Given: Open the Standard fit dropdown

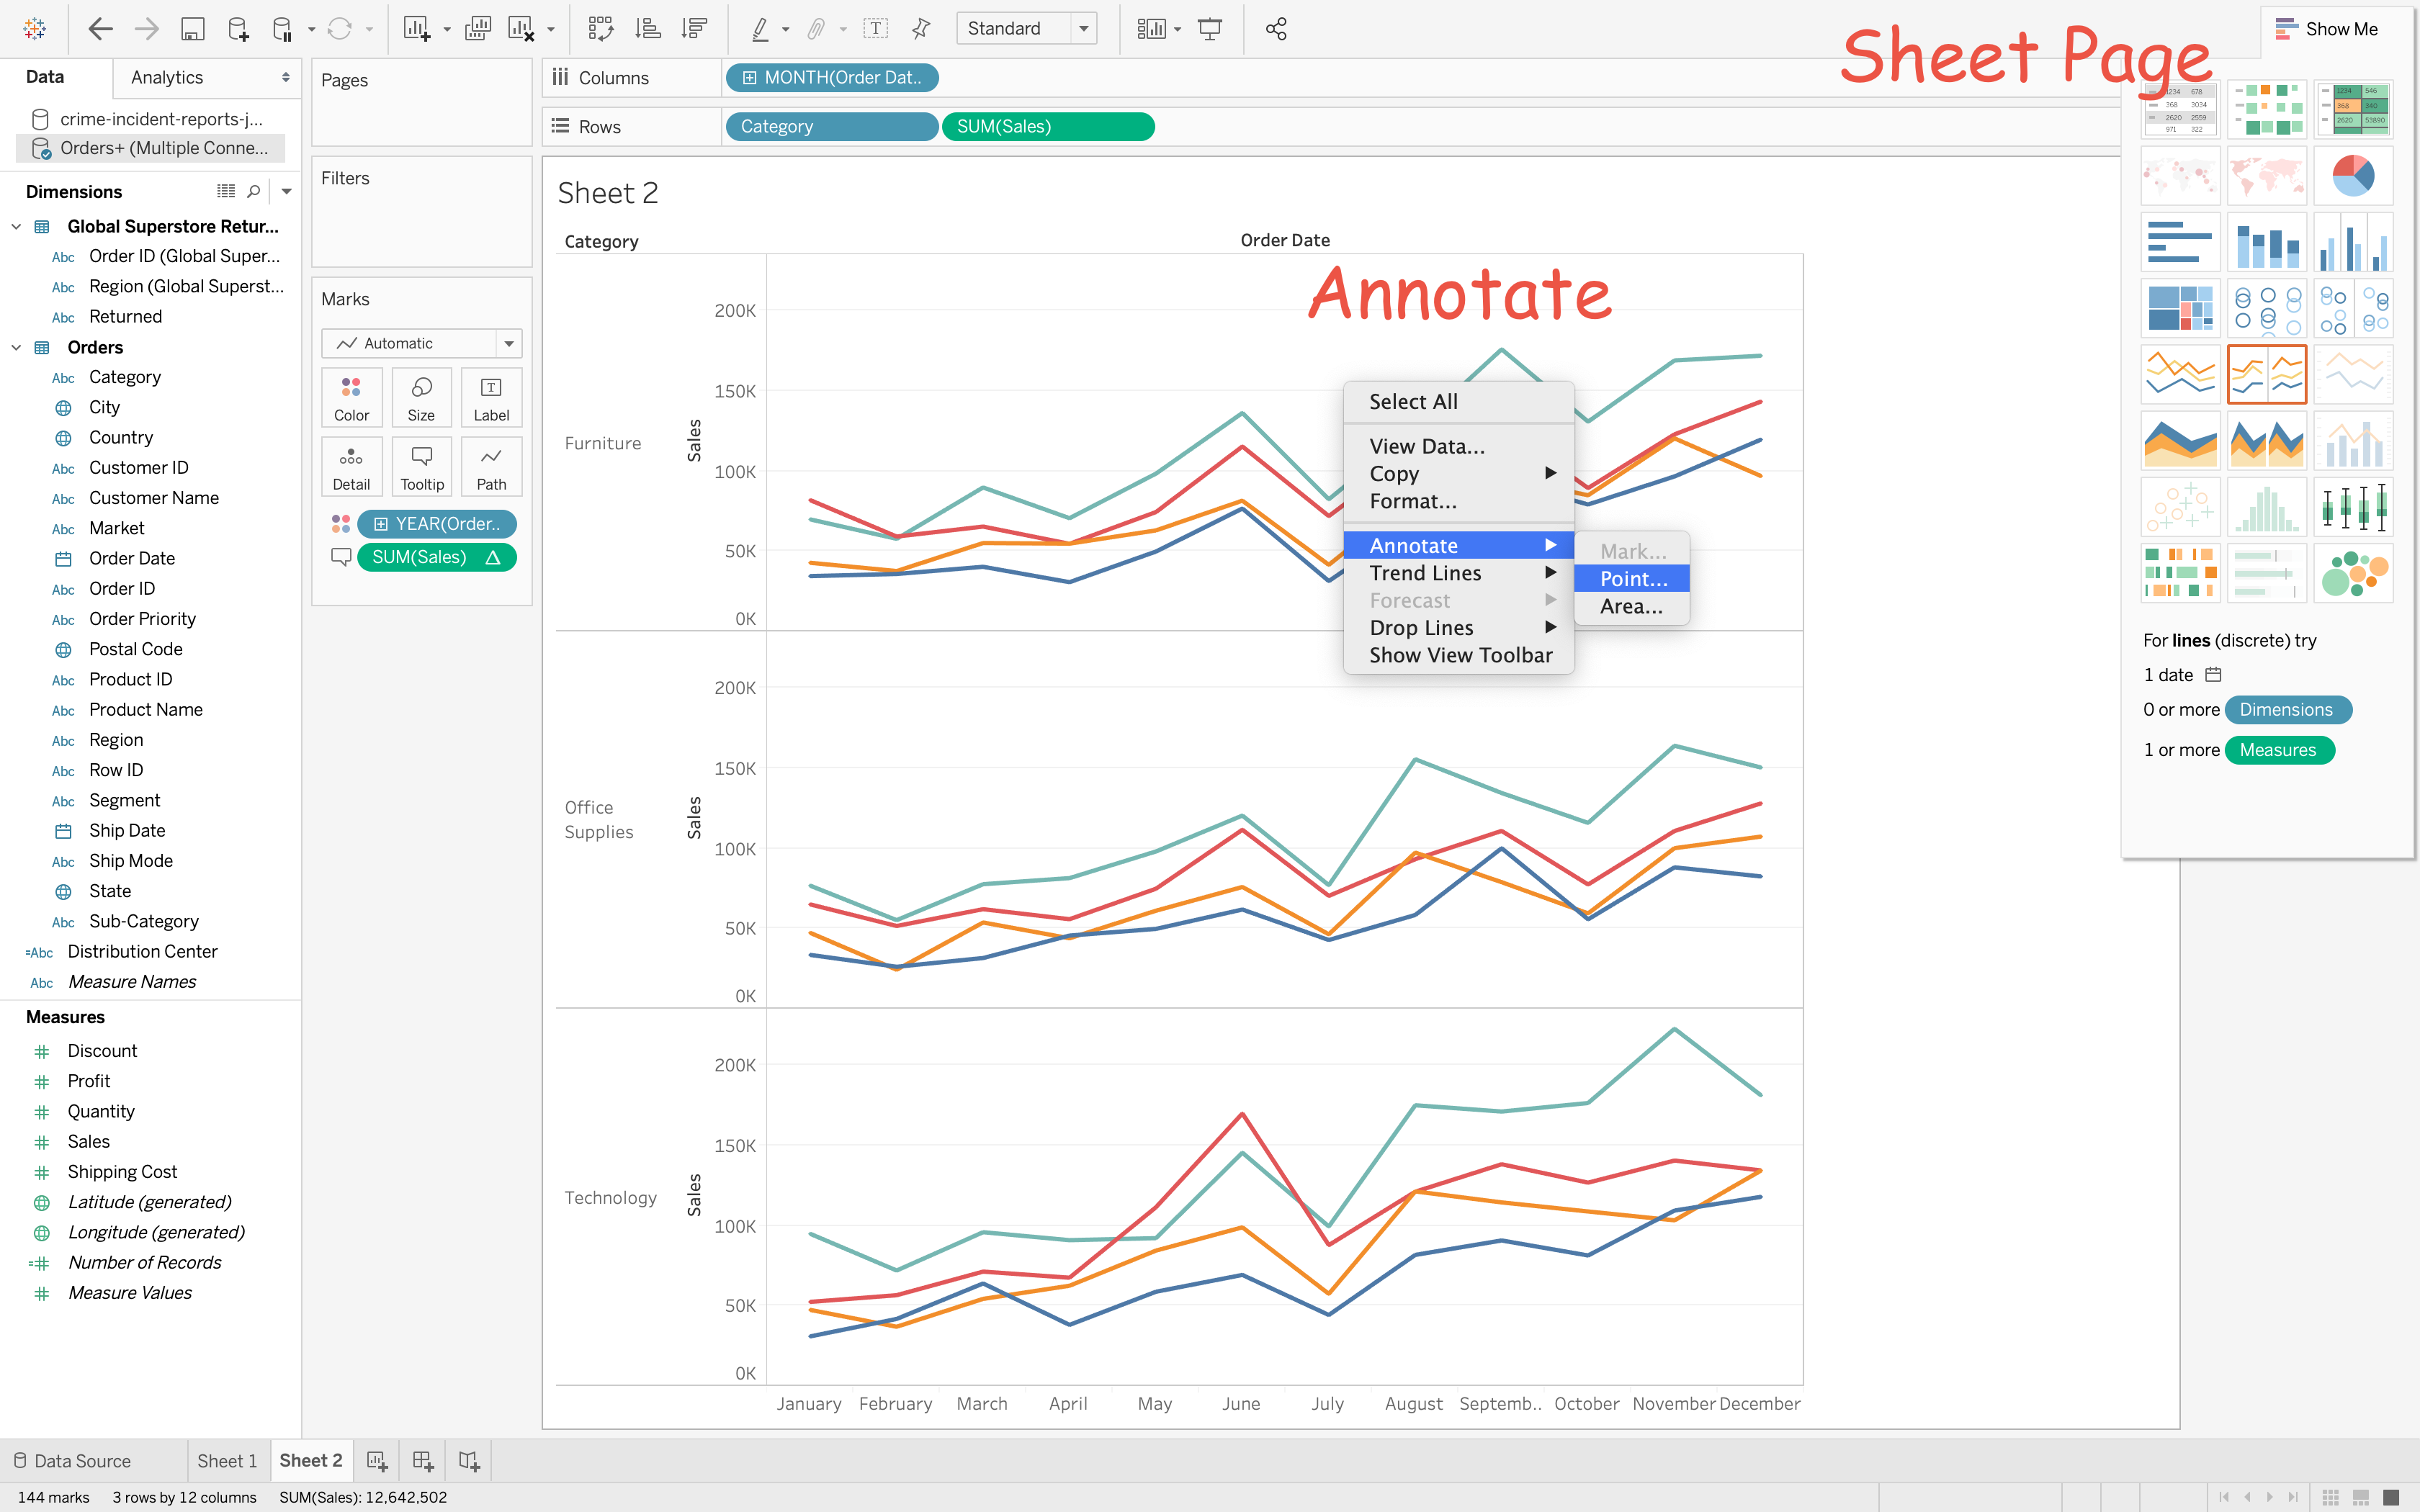Looking at the screenshot, I should pyautogui.click(x=1083, y=29).
